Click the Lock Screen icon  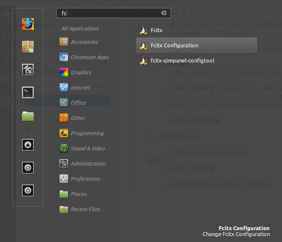(x=28, y=145)
